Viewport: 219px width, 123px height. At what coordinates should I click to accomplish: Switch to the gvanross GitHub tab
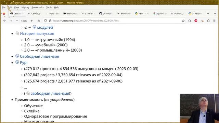click(106, 14)
